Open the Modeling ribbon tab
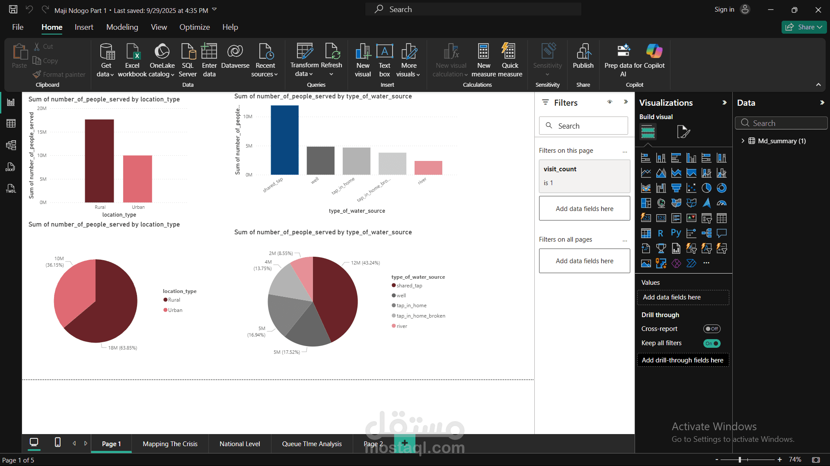Screen dimensions: 830x466 [122, 27]
